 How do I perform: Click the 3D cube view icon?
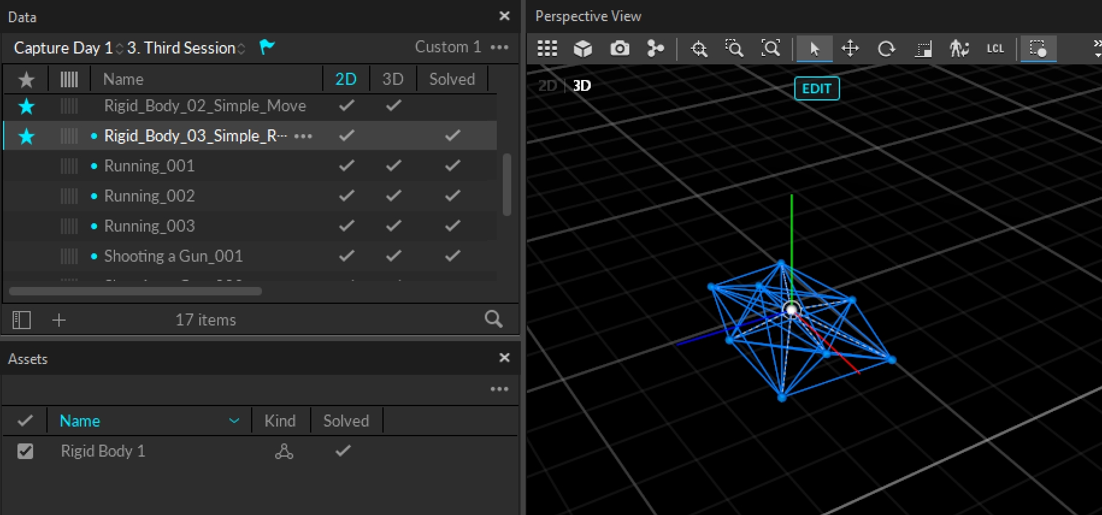tap(582, 48)
